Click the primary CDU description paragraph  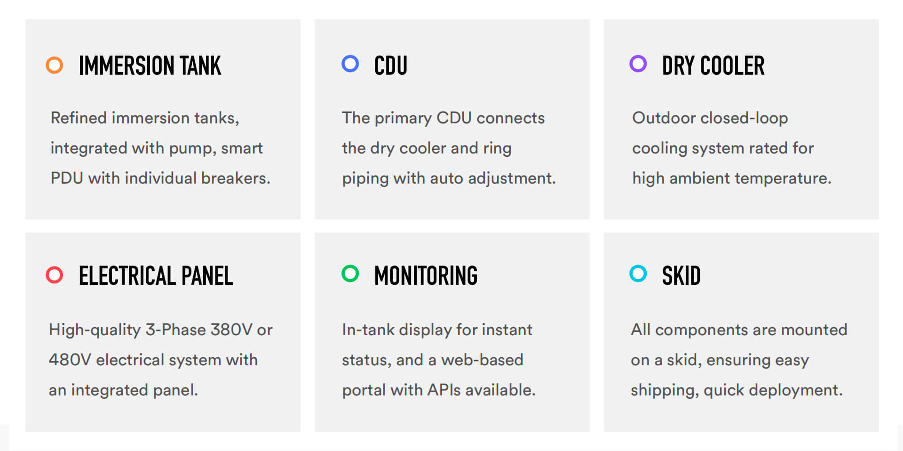click(x=448, y=148)
